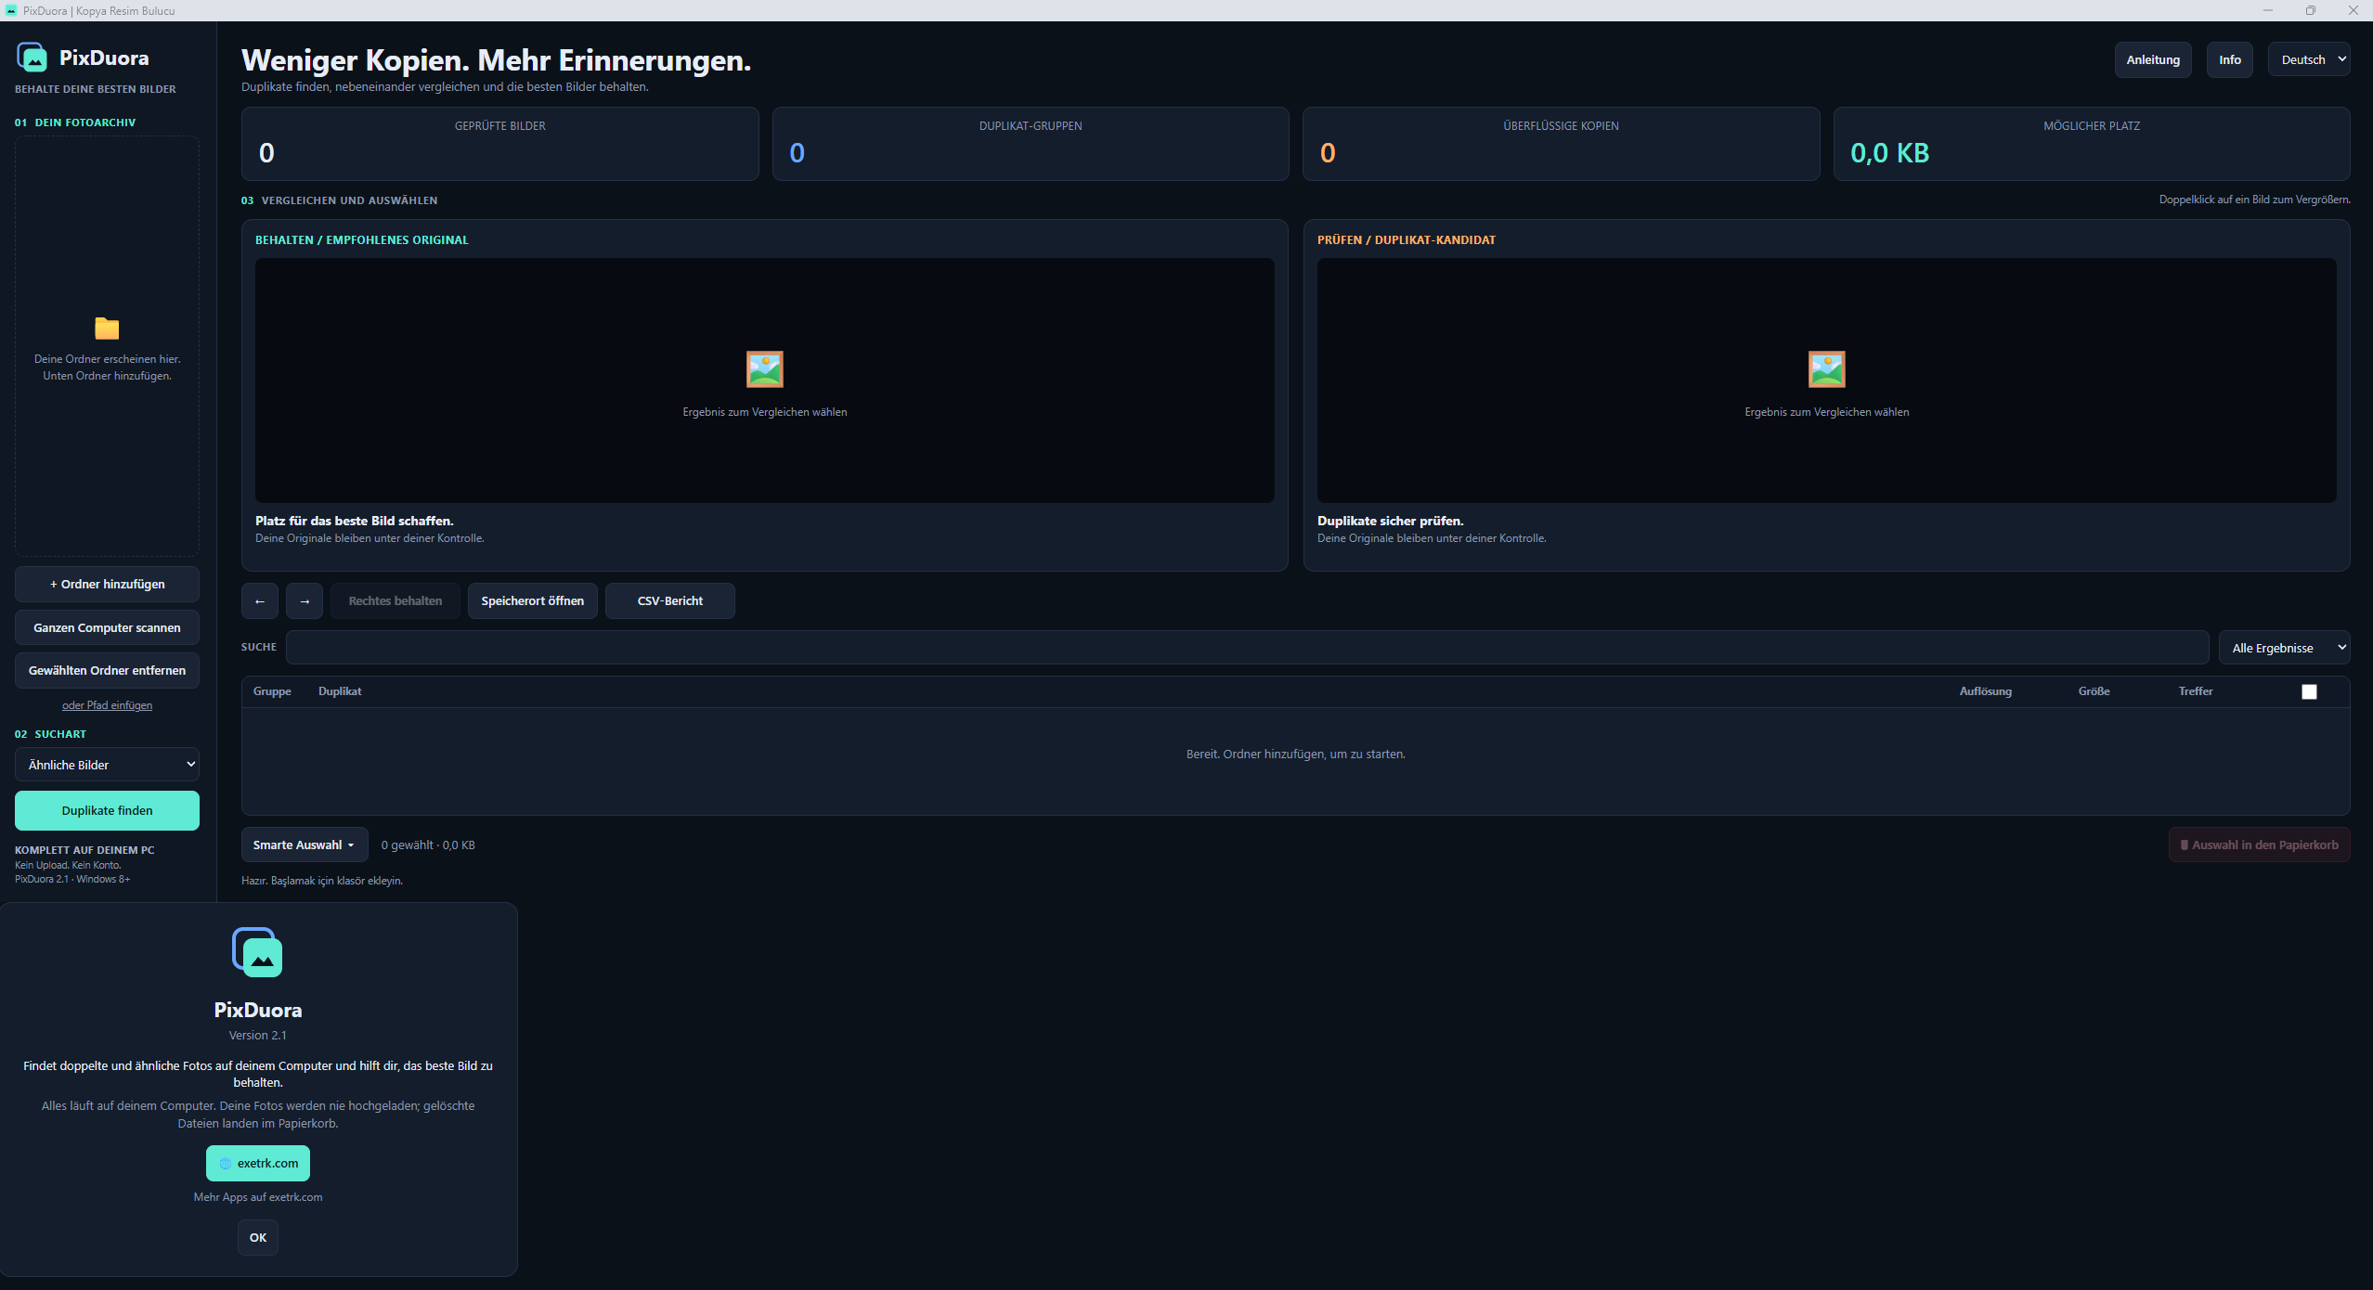Viewport: 2373px width, 1290px height.
Task: Click the Info button
Action: pos(2230,59)
